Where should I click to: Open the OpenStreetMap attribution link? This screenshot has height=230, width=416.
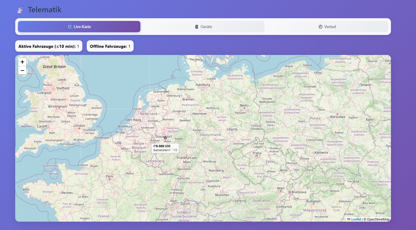[x=377, y=219]
